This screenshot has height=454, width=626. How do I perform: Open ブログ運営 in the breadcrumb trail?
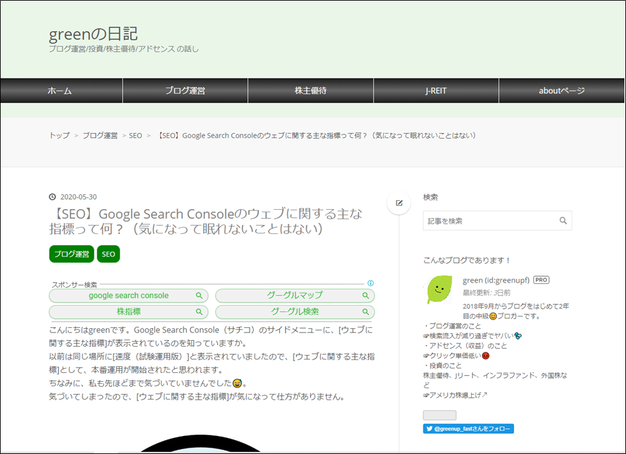pyautogui.click(x=100, y=136)
